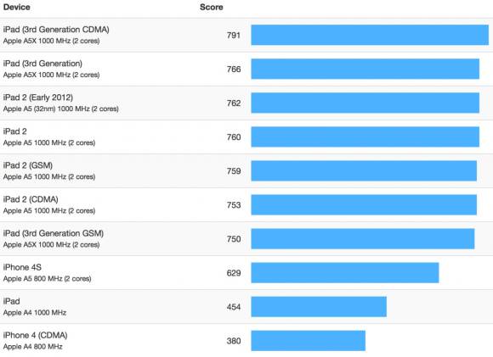
Task: Click the blue bar for score 759
Action: [x=364, y=170]
